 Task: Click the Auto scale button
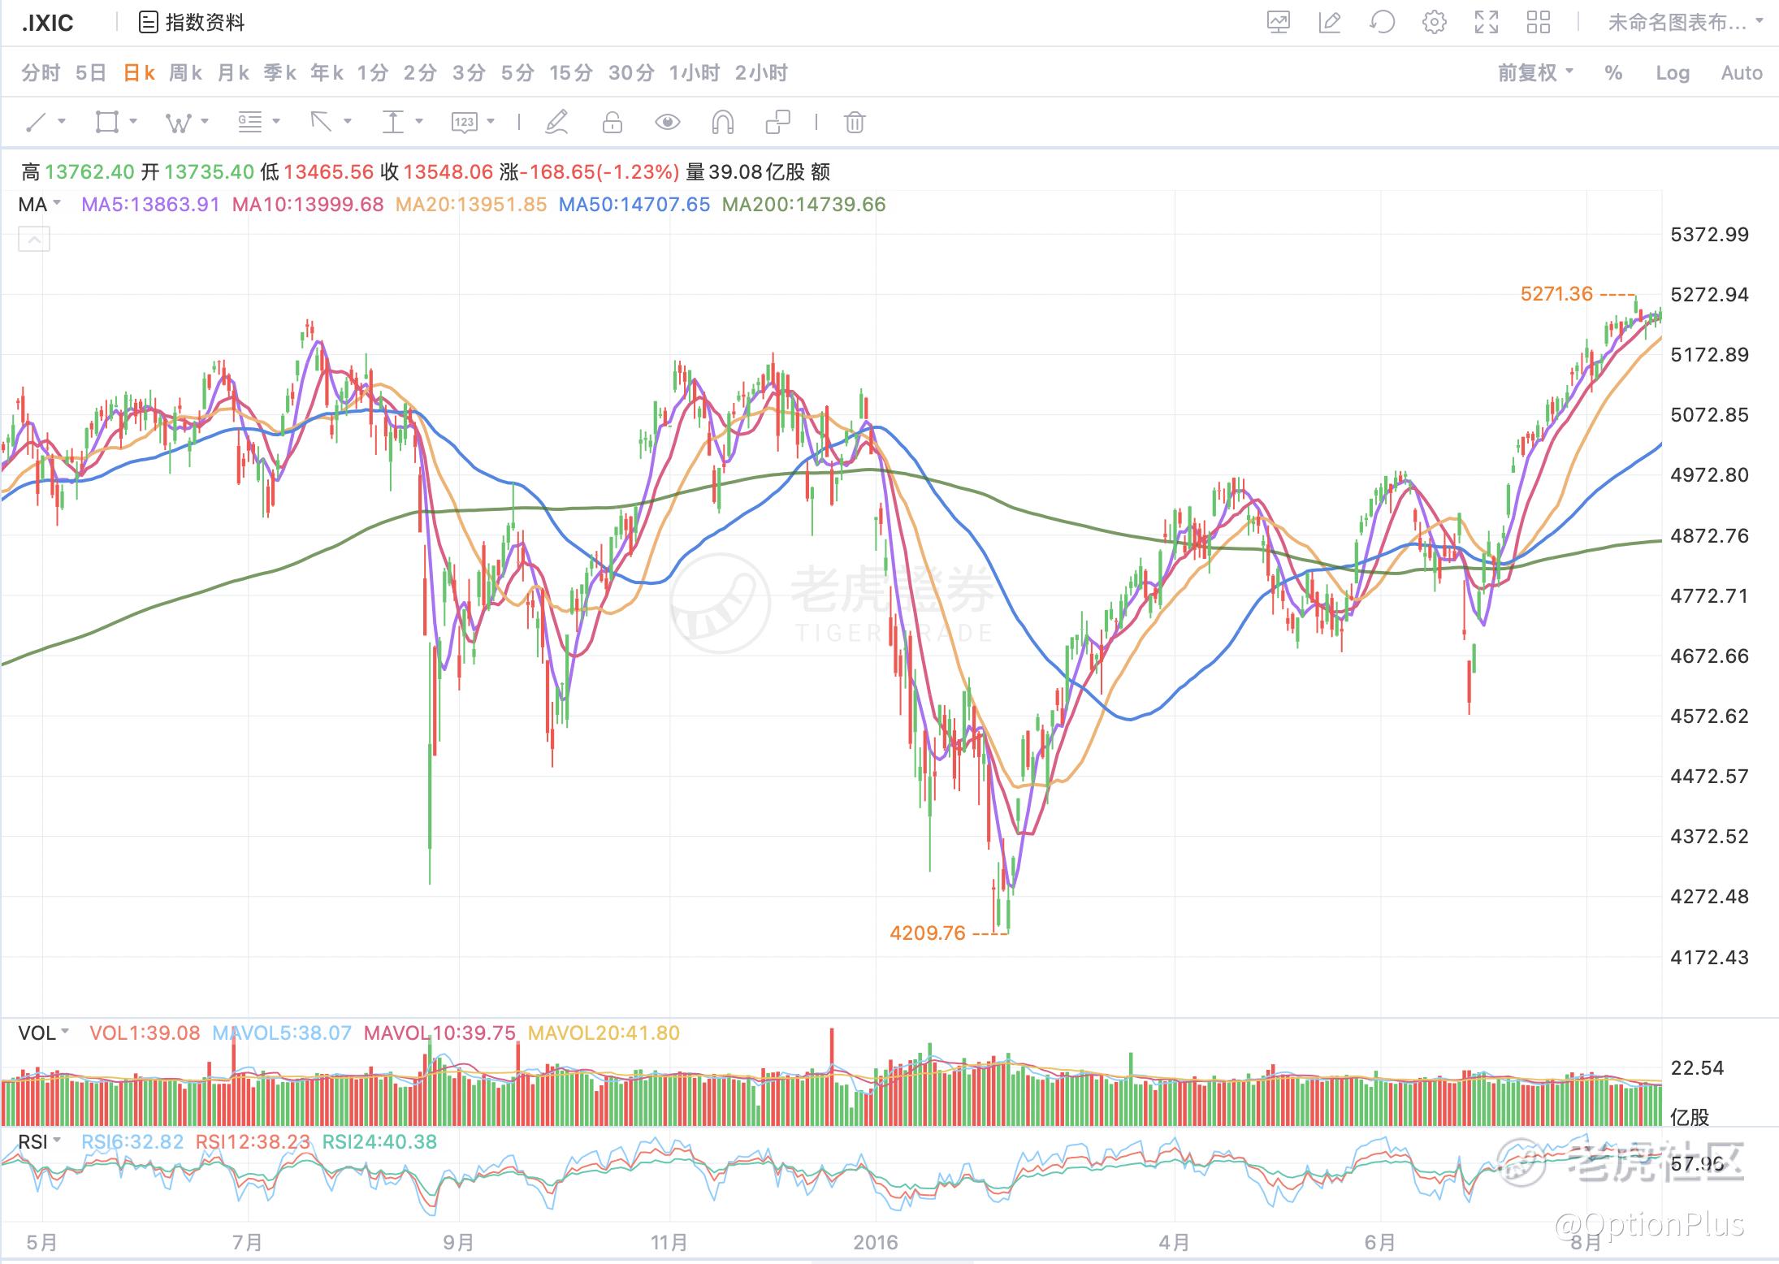(1741, 73)
